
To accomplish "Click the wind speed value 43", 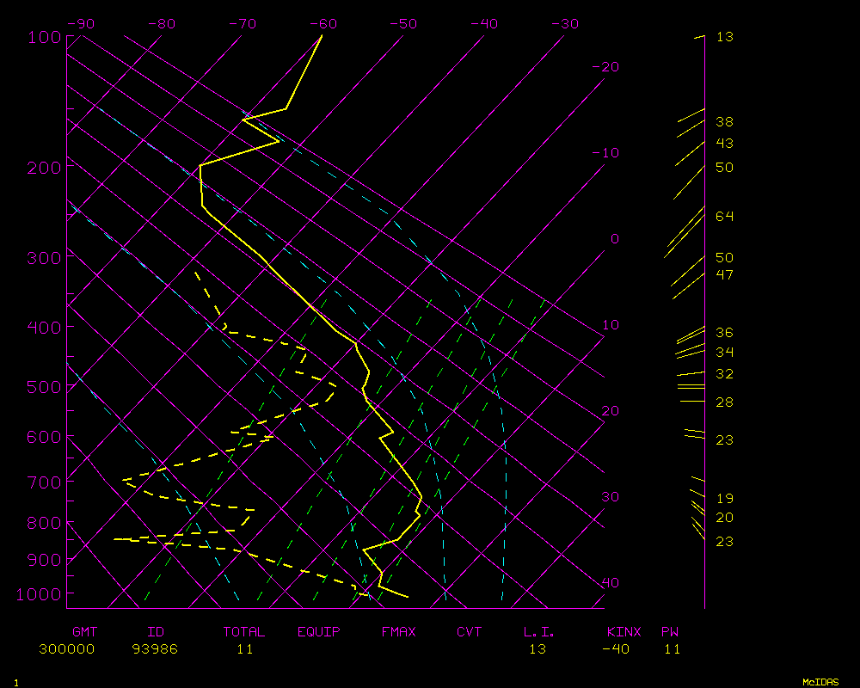I will 724,143.
